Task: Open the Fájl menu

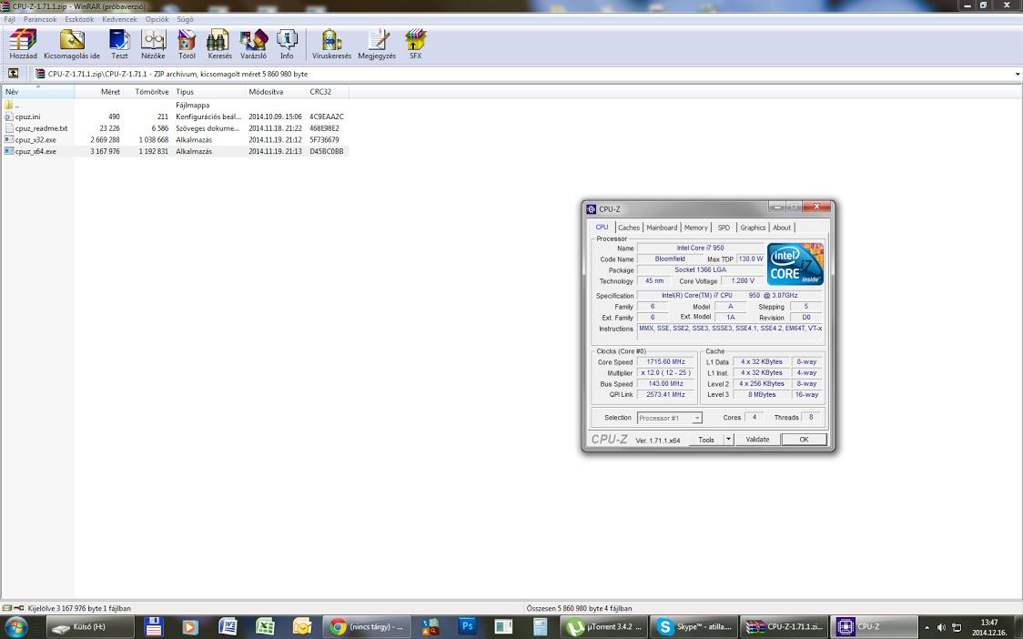Action: [10, 20]
